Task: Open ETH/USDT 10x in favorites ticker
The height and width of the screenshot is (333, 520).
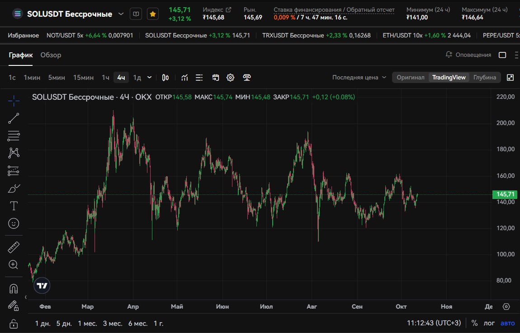Action: pyautogui.click(x=426, y=35)
